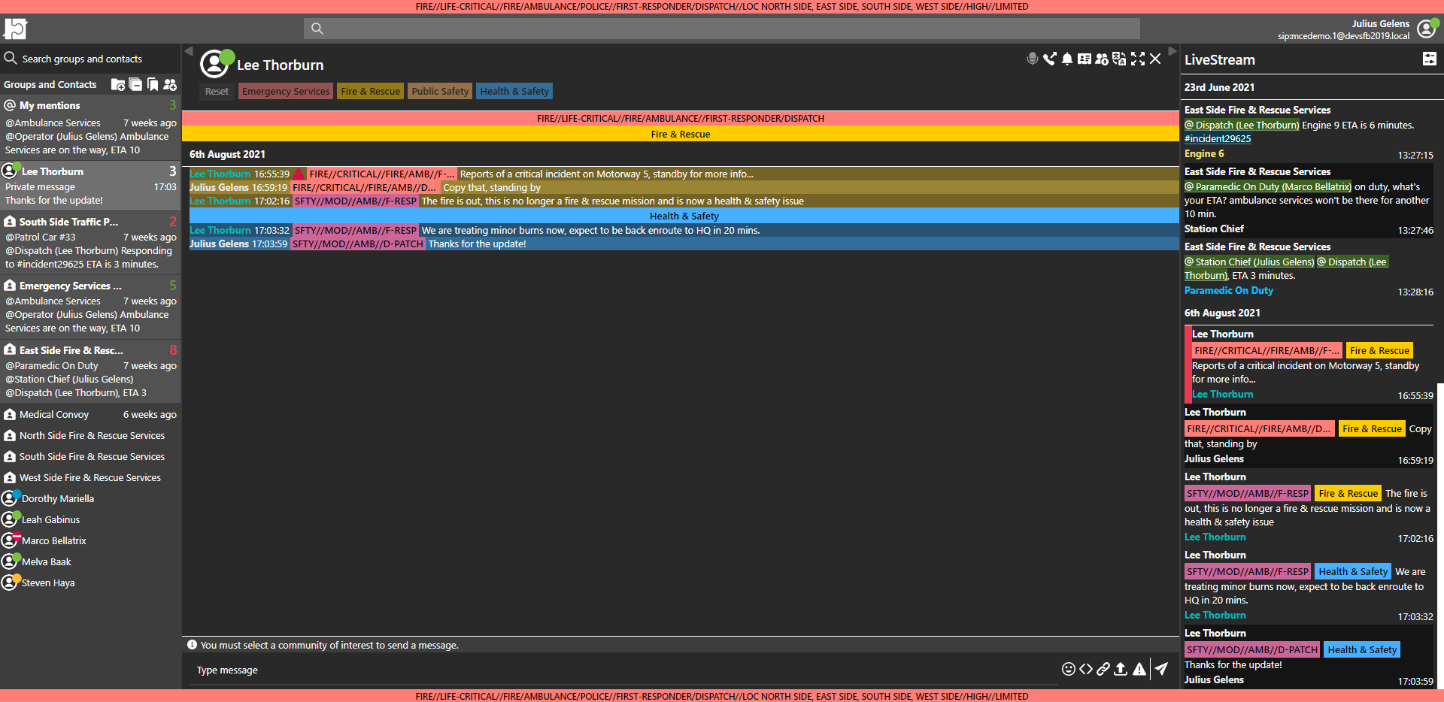Image resolution: width=1444 pixels, height=702 pixels.
Task: Start an outgoing call to Lee Thorburn
Action: click(x=1050, y=59)
